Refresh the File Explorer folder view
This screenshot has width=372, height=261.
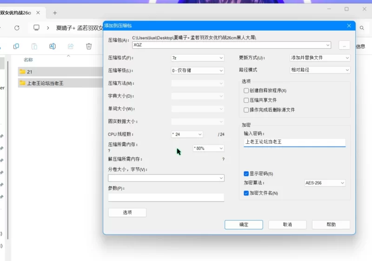[x=17, y=28]
